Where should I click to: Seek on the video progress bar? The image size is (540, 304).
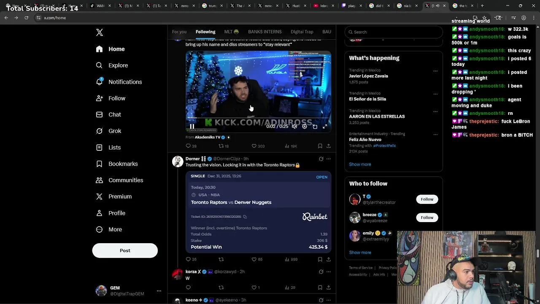258,119
